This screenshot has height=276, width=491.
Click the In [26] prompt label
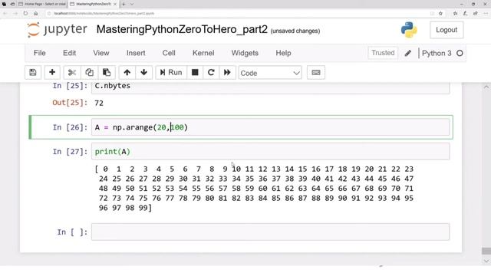tap(70, 127)
